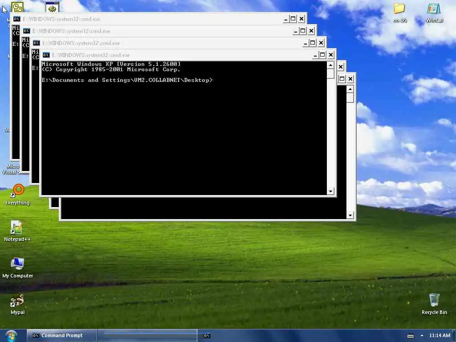Click the Windows Start orb
456x342 pixels.
[11, 336]
